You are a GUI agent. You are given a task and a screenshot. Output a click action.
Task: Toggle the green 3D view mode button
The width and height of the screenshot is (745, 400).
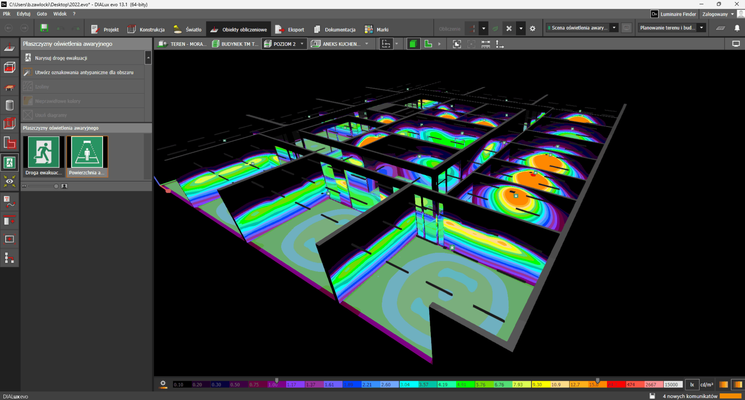coord(412,44)
